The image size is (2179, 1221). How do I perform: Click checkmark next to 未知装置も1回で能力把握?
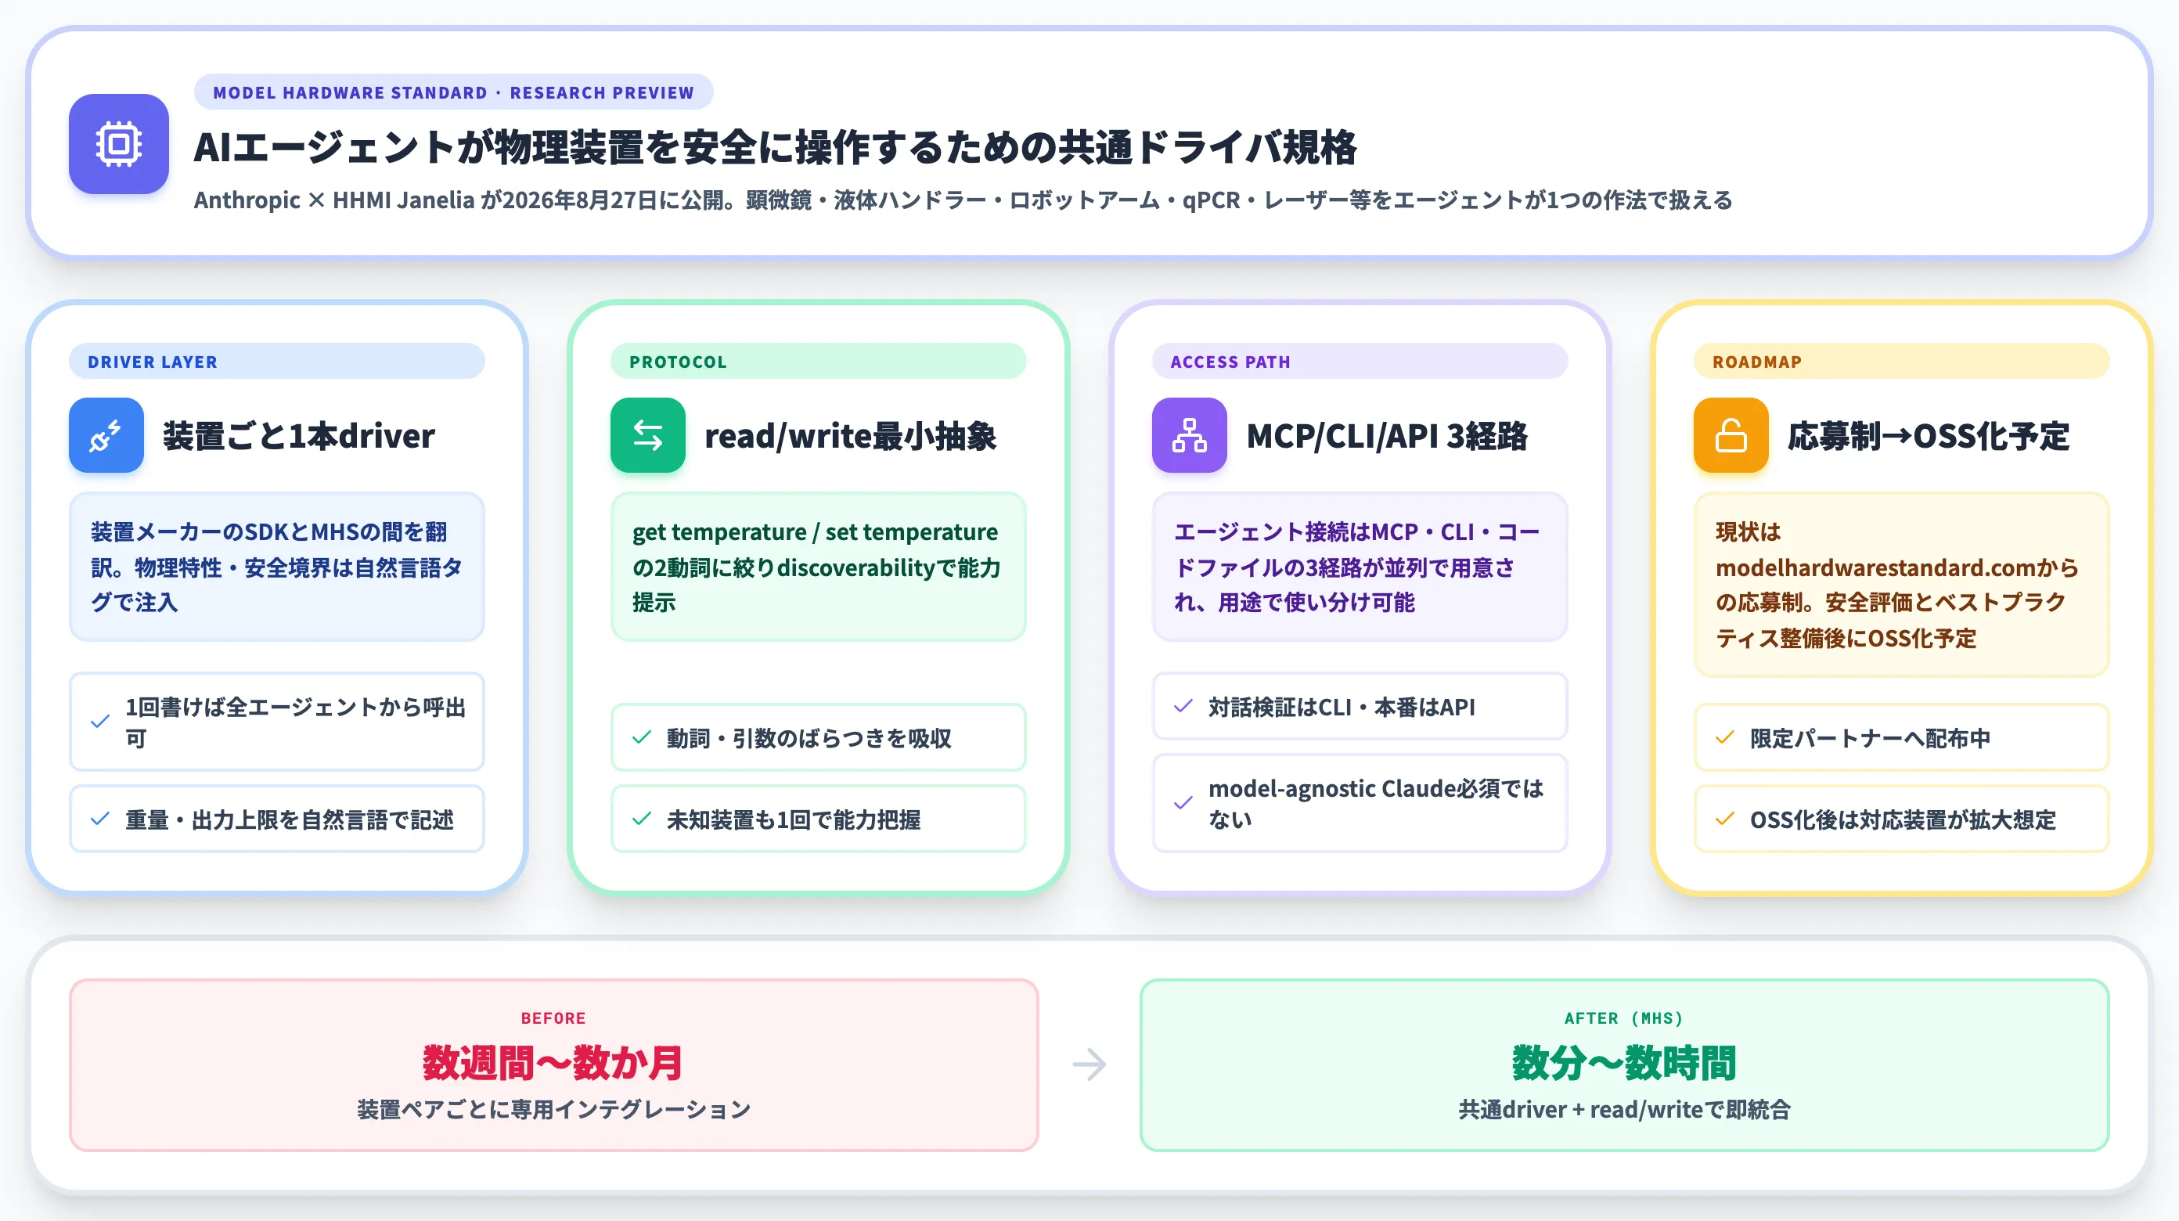click(642, 818)
